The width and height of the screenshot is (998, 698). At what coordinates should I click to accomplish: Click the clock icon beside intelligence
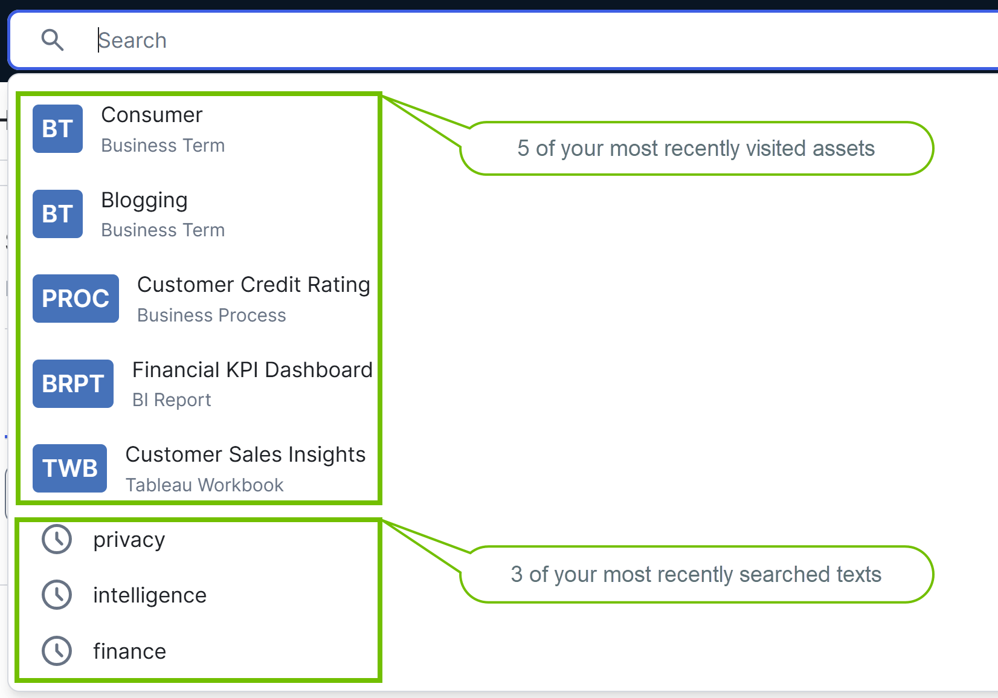[57, 595]
